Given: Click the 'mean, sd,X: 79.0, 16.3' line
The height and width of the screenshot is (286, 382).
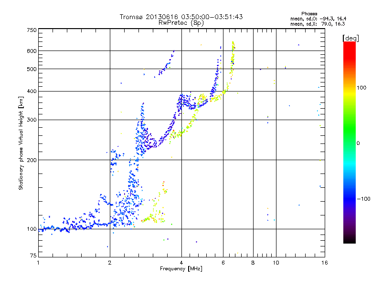Looking at the screenshot, I should point(318,24).
